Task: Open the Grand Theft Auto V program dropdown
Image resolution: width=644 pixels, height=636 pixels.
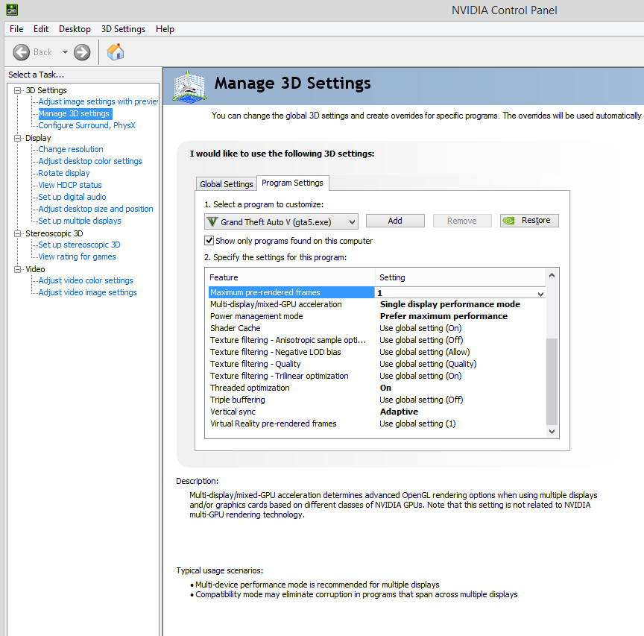Action: (x=350, y=221)
